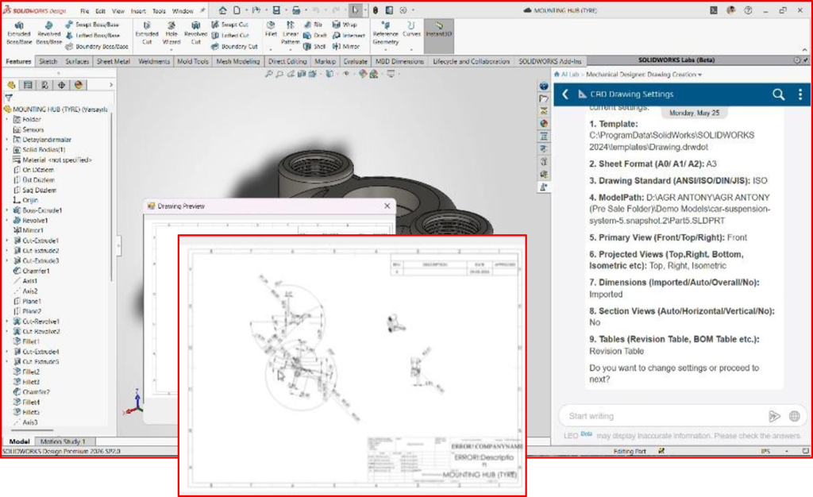Open the Insert menu
The width and height of the screenshot is (813, 497).
[x=138, y=11]
